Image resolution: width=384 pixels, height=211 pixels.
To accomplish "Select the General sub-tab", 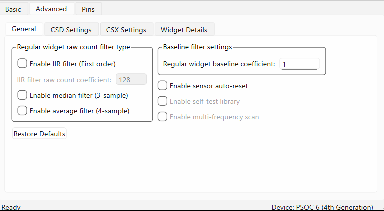I will [23, 29].
